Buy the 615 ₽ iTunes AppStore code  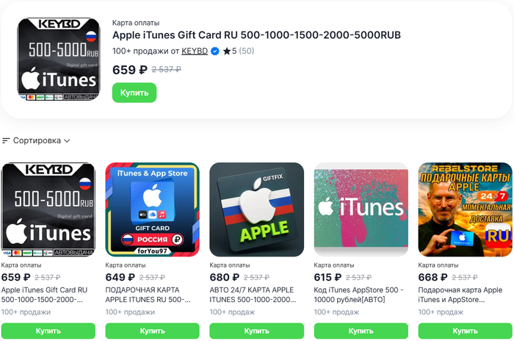pos(361,331)
